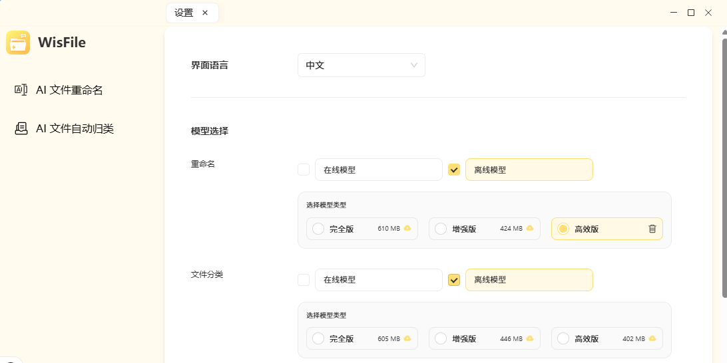This screenshot has width=727, height=363.
Task: Open AI 文件重命名 from the sidebar
Action: 69,90
